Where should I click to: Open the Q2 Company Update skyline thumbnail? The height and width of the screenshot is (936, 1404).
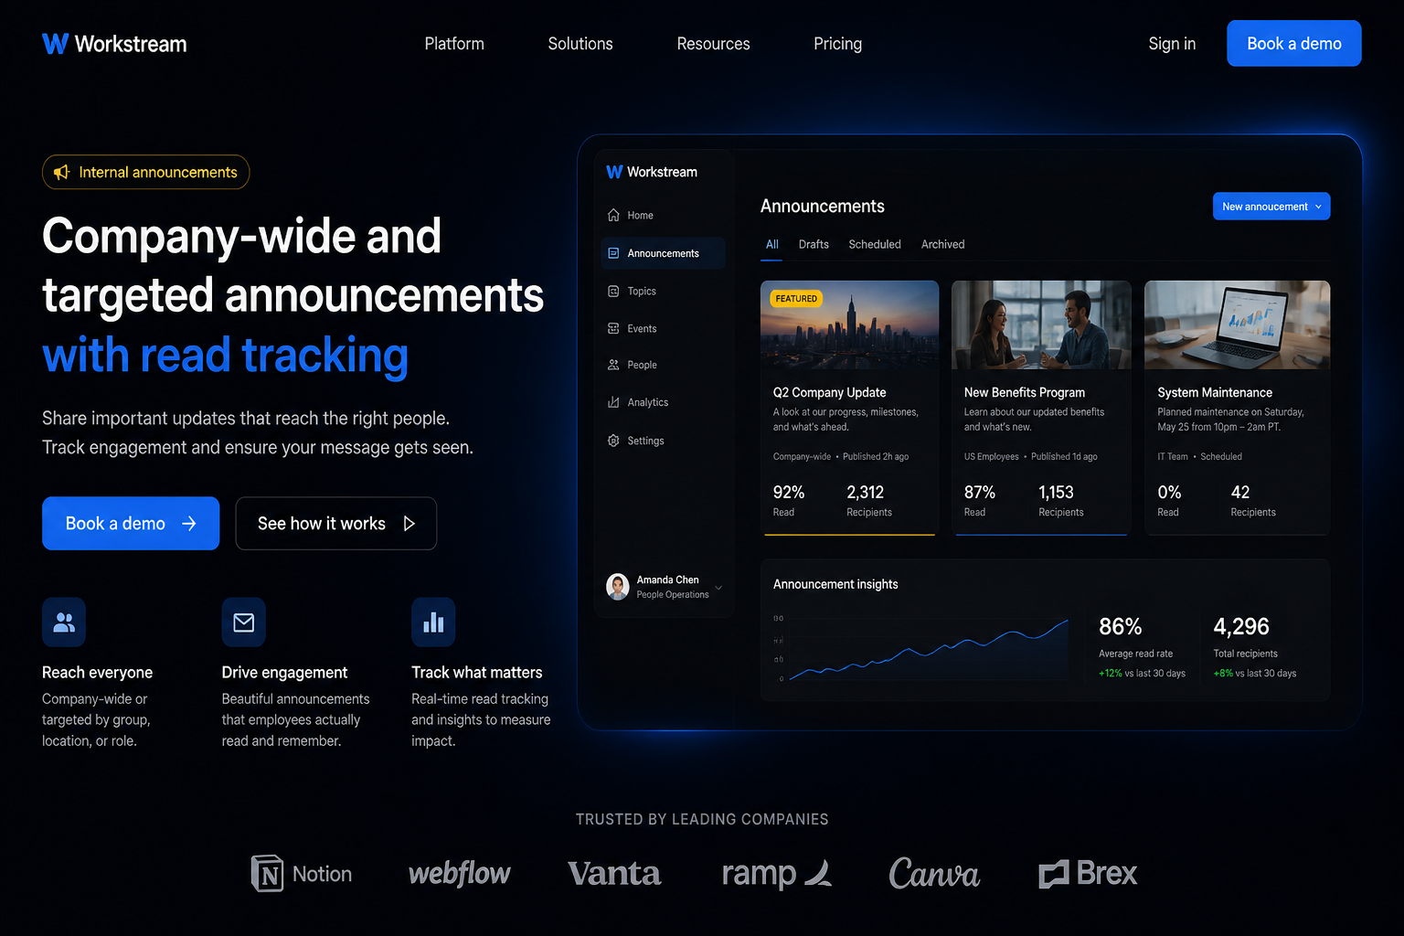point(849,324)
